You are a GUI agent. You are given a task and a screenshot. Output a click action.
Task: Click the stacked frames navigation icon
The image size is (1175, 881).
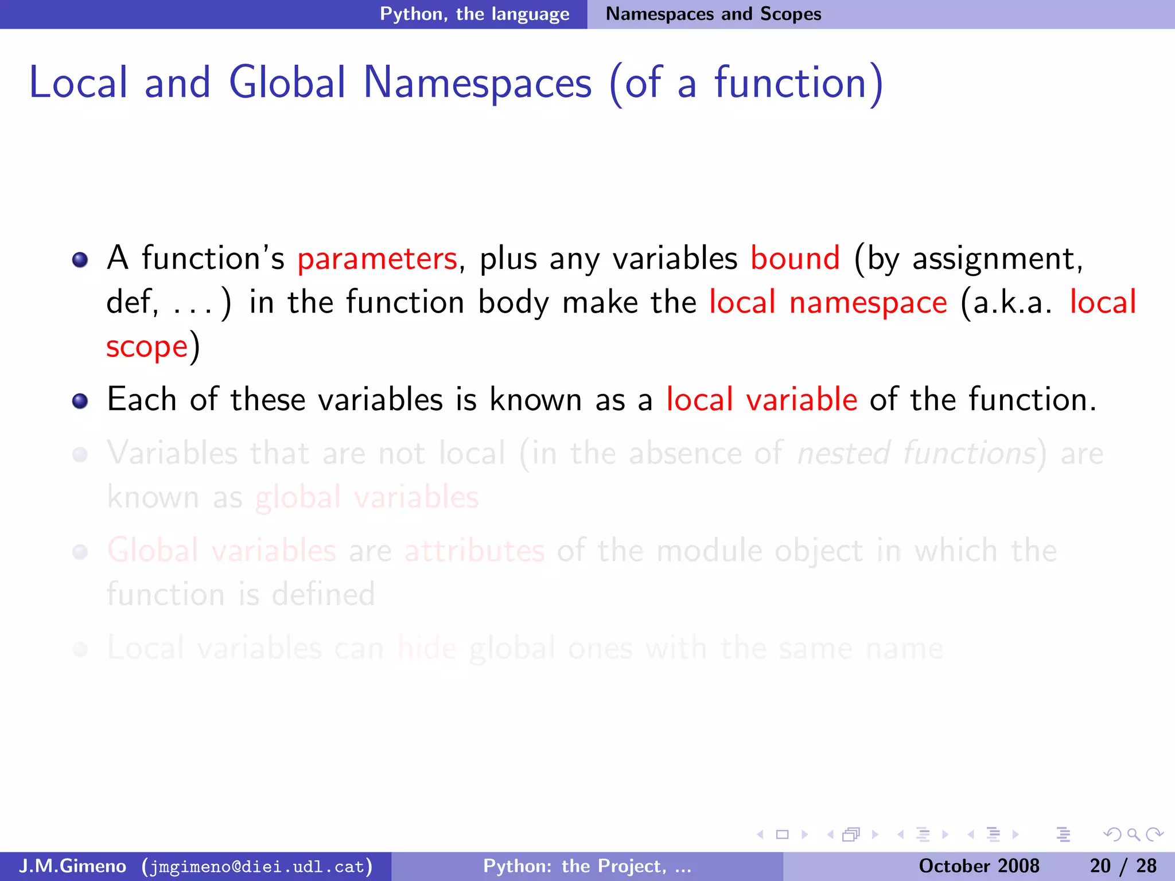pyautogui.click(x=852, y=835)
